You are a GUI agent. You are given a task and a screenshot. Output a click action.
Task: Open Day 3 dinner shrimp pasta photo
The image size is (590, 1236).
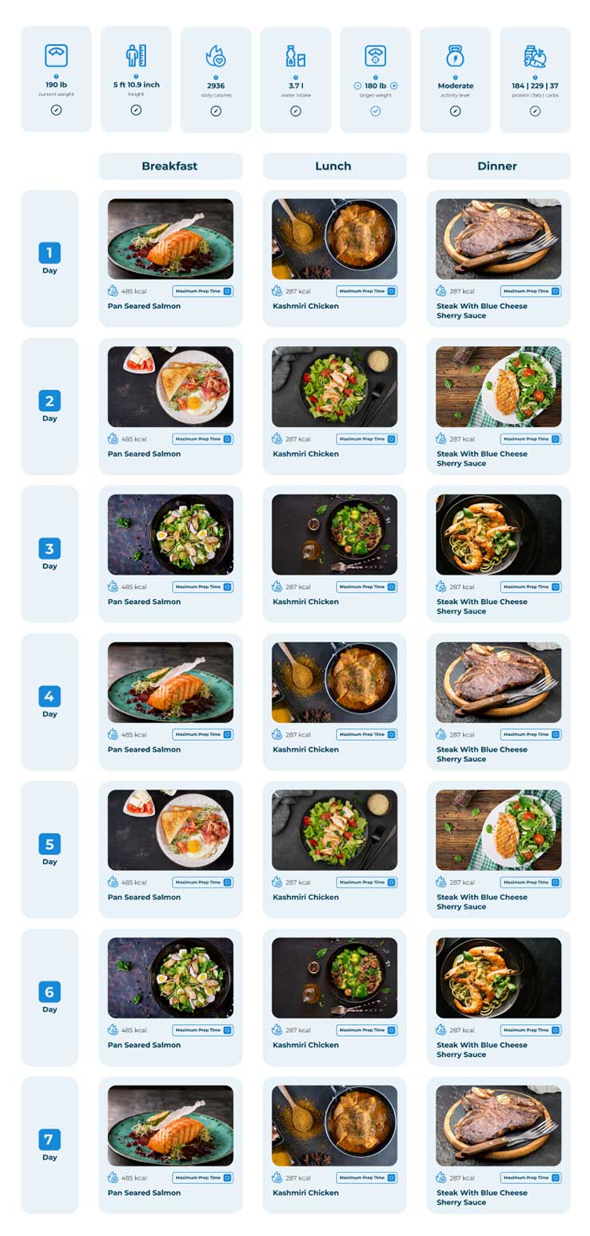498,534
